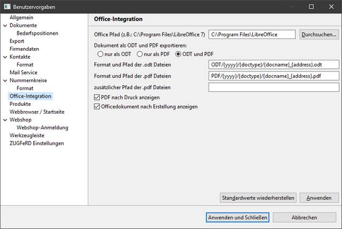Open Webshop-Anmeldung settings
Screen dimensions: 342x229
(x=42, y=128)
